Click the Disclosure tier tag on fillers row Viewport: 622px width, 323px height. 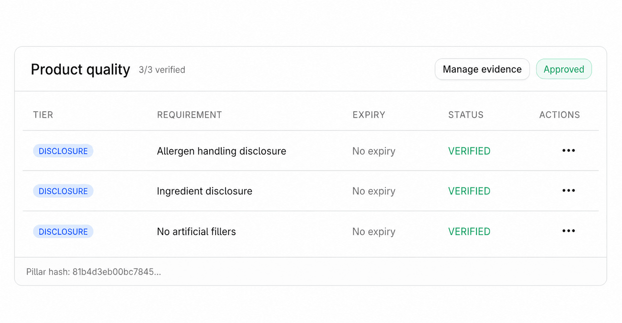(63, 232)
